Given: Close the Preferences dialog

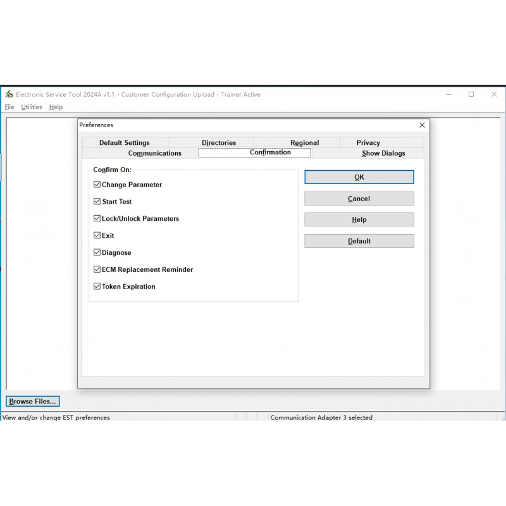Looking at the screenshot, I should tap(422, 125).
